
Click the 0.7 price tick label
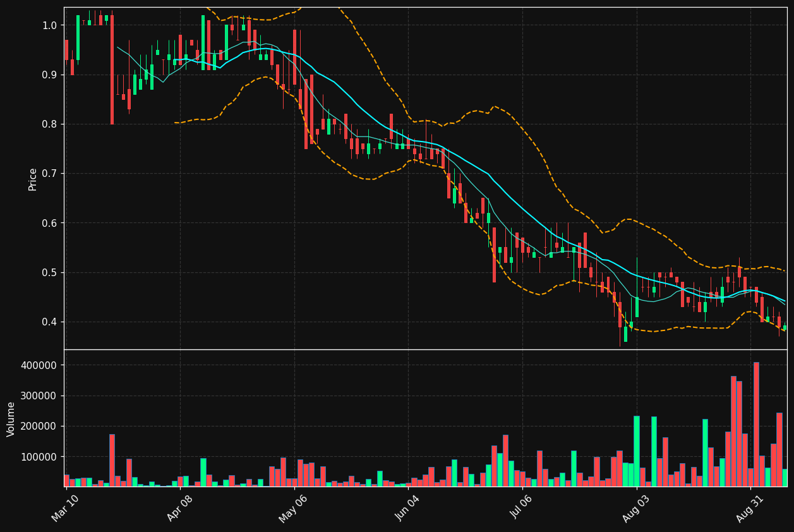49,174
